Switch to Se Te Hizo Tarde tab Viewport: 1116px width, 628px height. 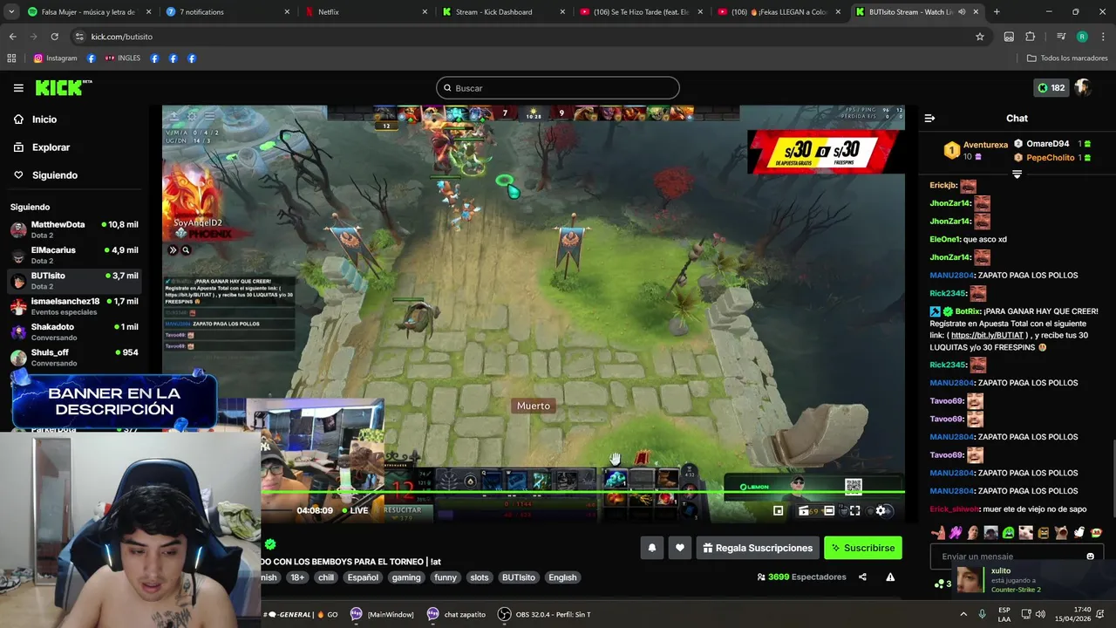click(642, 12)
